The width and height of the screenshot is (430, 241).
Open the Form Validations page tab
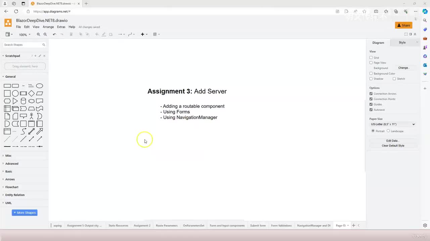tap(282, 226)
